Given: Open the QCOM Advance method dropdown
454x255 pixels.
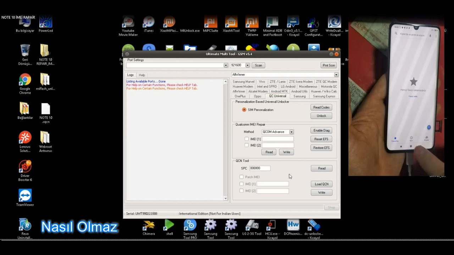Looking at the screenshot, I should point(291,132).
